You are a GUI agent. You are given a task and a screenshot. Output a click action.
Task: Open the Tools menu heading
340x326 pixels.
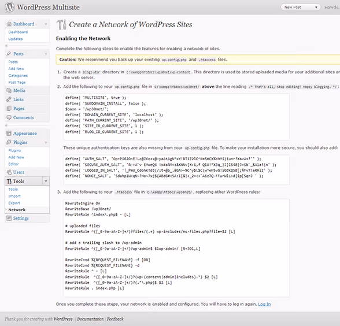tap(19, 181)
